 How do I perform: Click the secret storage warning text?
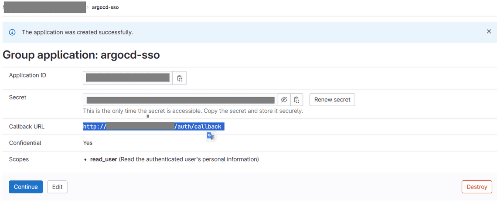[x=193, y=111]
